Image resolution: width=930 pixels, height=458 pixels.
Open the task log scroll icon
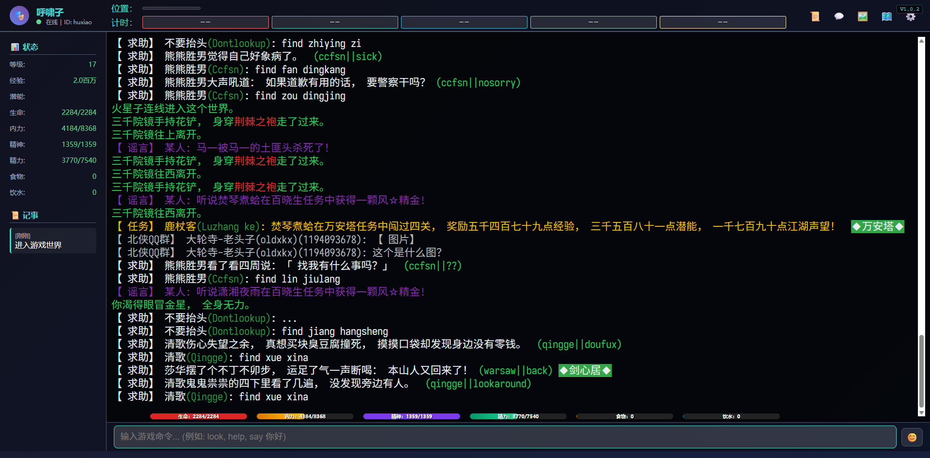click(815, 16)
